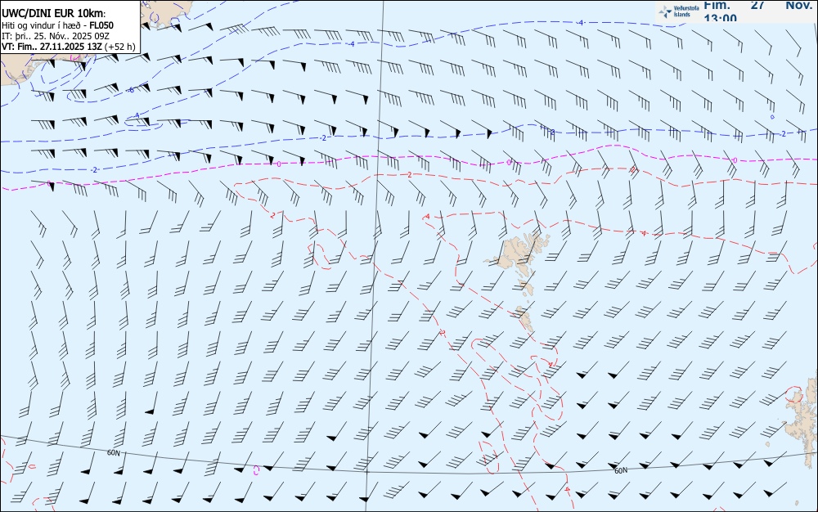Click the "27" day number in the header
Image resolution: width=818 pixels, height=512 pixels.
[757, 5]
